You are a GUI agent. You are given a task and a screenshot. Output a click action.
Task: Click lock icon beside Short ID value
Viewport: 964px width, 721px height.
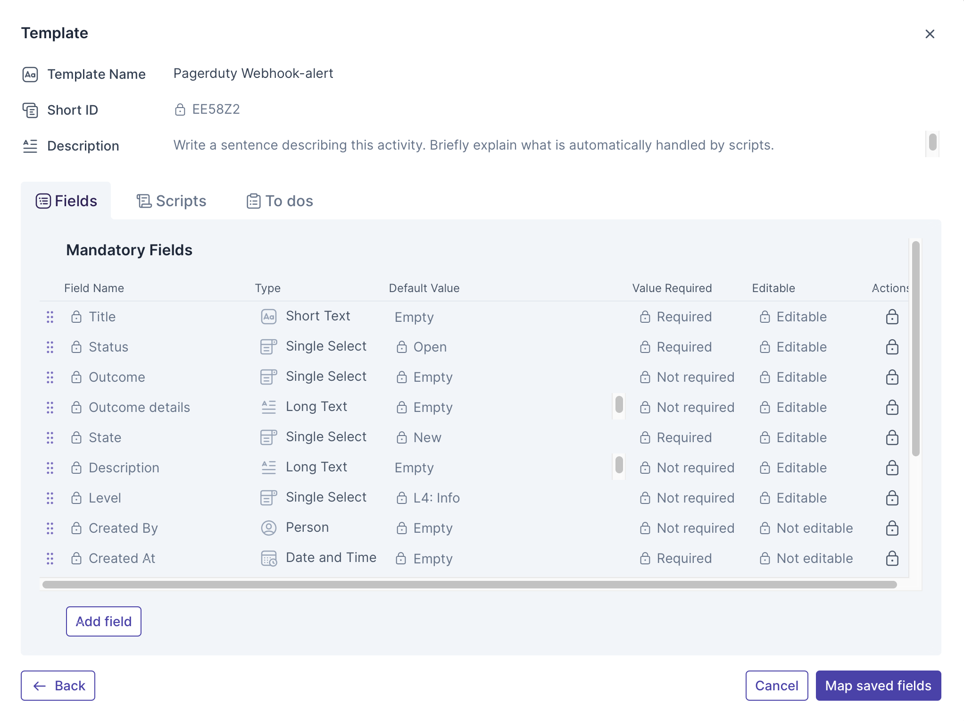pos(180,110)
